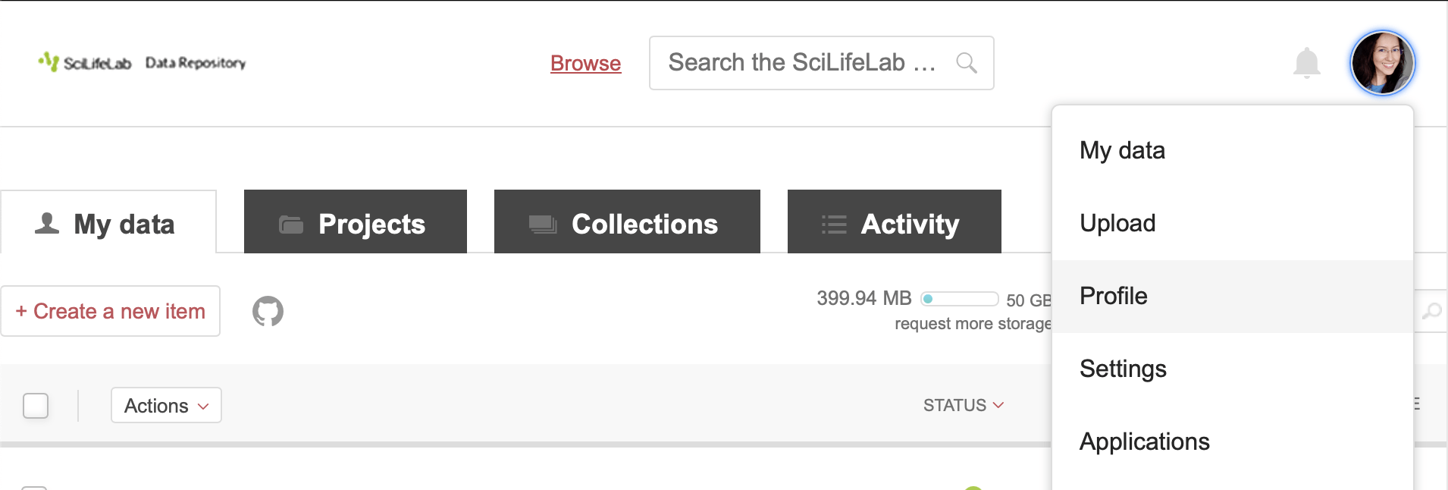Open the user profile avatar menu

(1382, 63)
